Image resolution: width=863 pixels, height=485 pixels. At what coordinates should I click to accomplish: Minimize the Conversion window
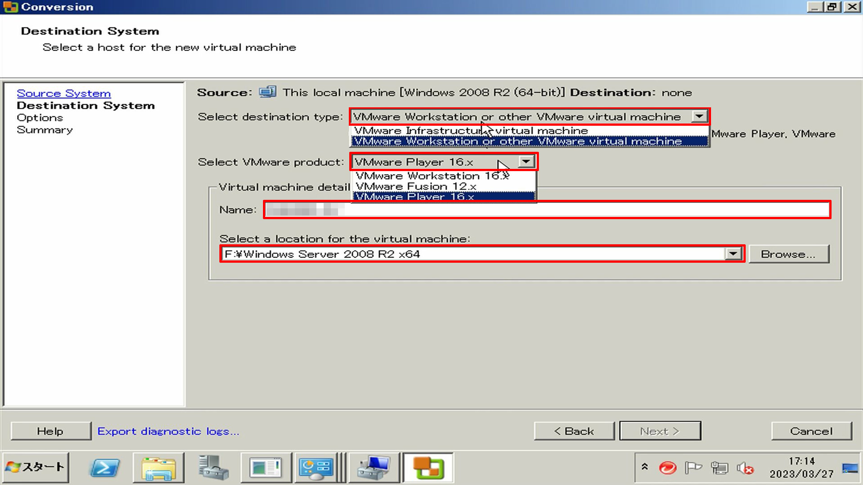coord(815,7)
